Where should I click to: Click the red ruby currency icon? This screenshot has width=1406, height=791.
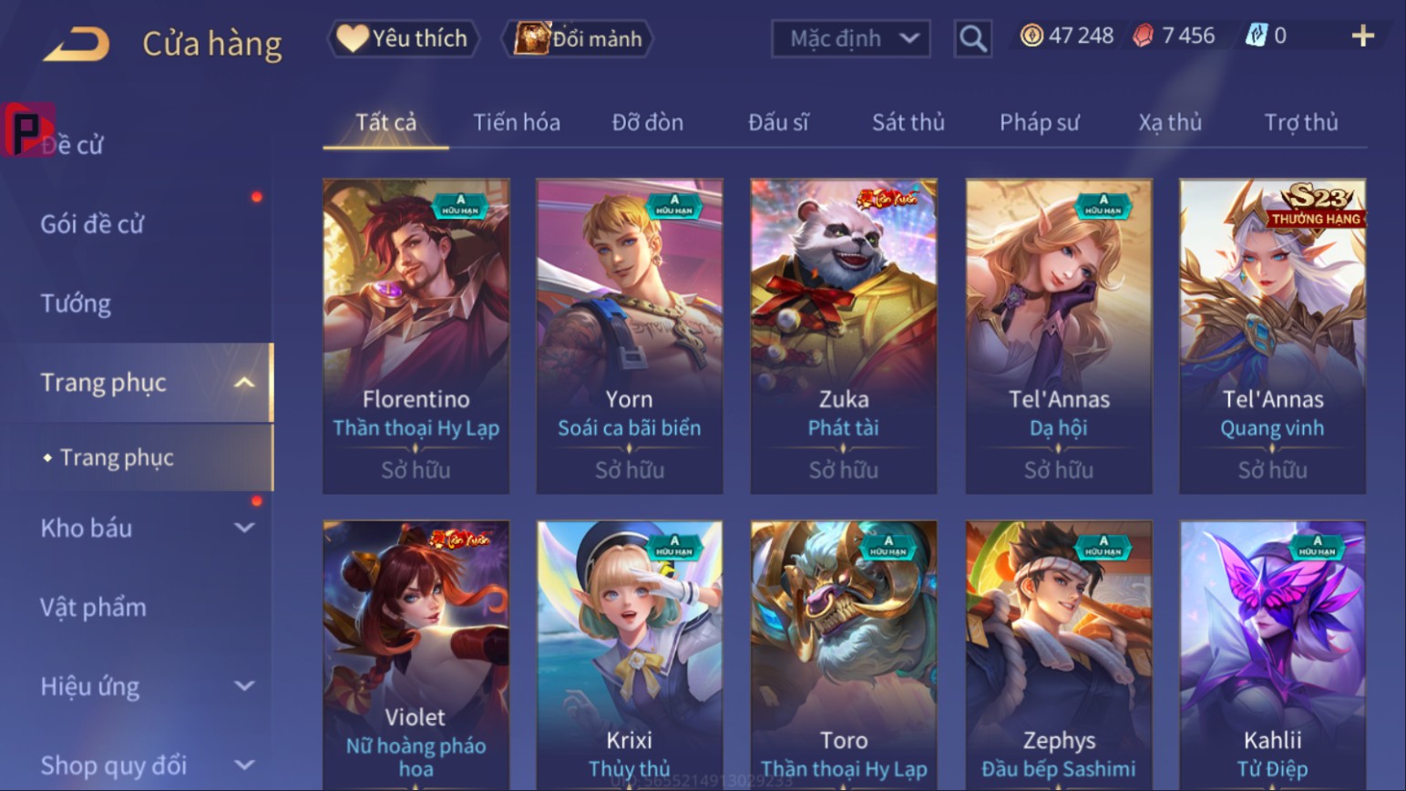pos(1144,36)
